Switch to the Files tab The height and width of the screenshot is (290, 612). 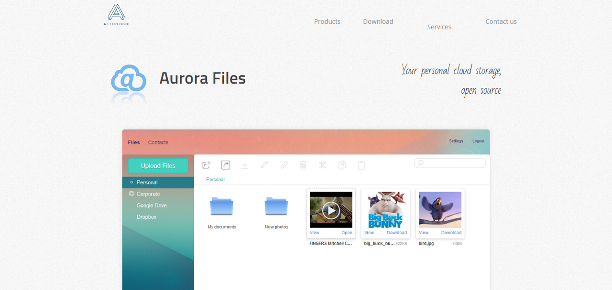coord(134,142)
